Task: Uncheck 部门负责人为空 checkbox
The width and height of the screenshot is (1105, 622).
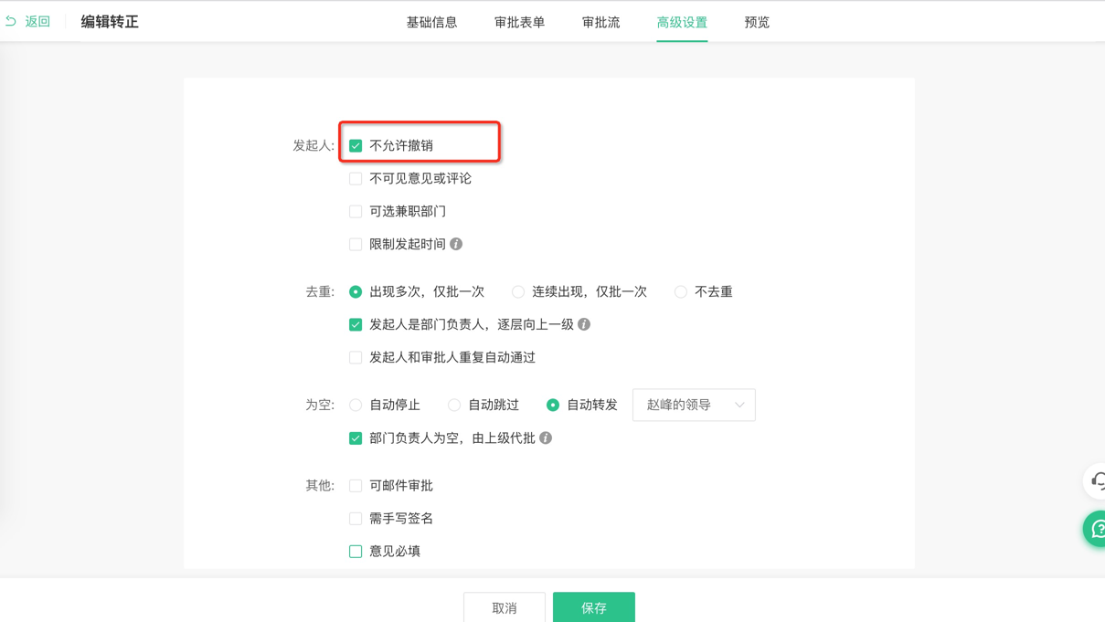Action: (x=356, y=438)
